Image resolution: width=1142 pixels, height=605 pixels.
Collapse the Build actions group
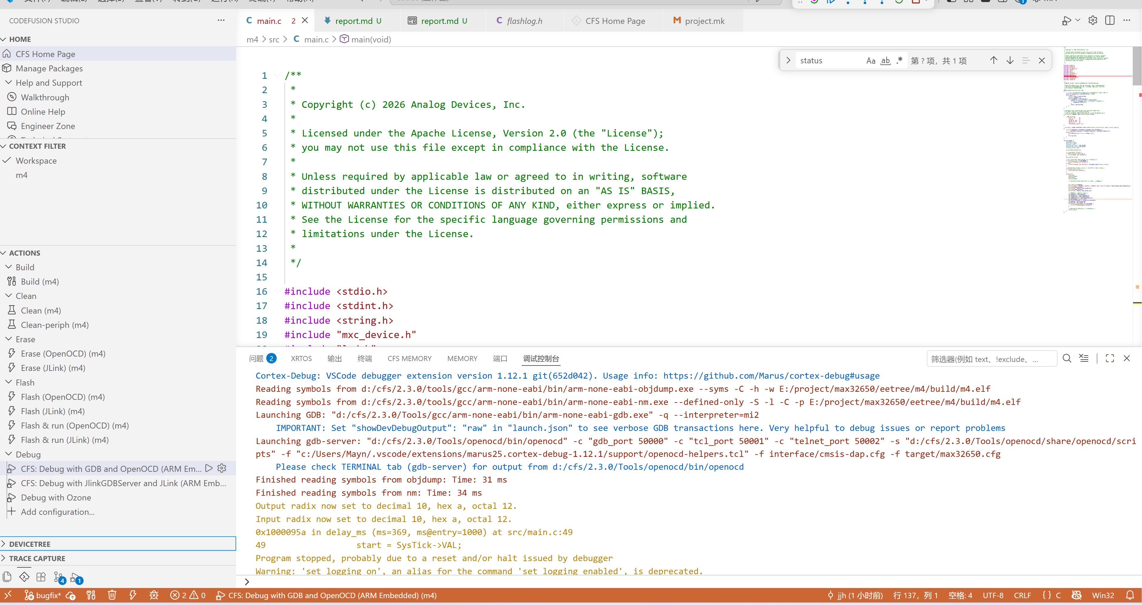[8, 267]
